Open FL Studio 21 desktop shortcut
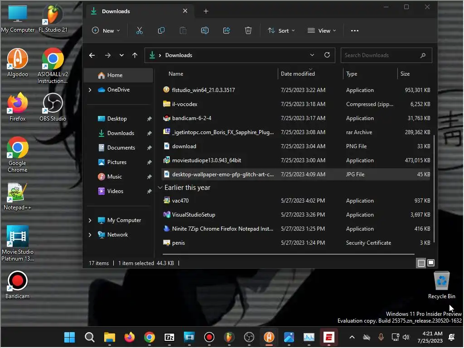464x348 pixels. tap(53, 18)
